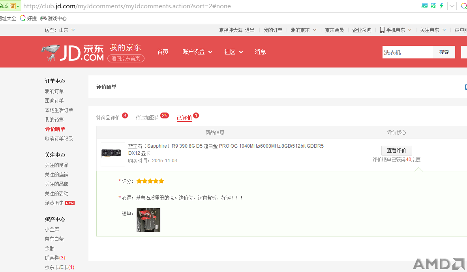Click the picture icon in browser toolbar

[424, 6]
